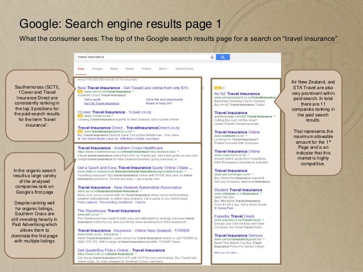Click the yellow Ads label in sidebar

(217, 88)
